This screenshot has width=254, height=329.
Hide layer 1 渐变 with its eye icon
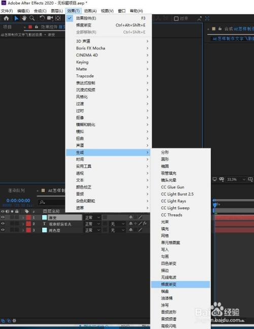pyautogui.click(x=3, y=217)
